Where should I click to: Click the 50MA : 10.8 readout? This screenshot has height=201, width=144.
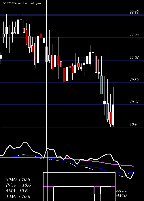(x=18, y=179)
